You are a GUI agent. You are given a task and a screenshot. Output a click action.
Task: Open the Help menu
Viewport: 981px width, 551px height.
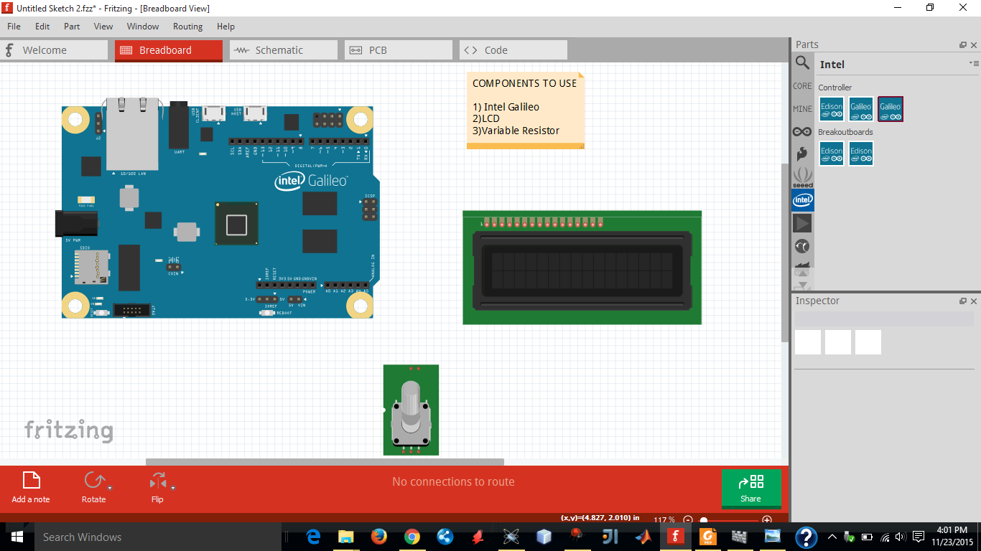[x=226, y=27]
